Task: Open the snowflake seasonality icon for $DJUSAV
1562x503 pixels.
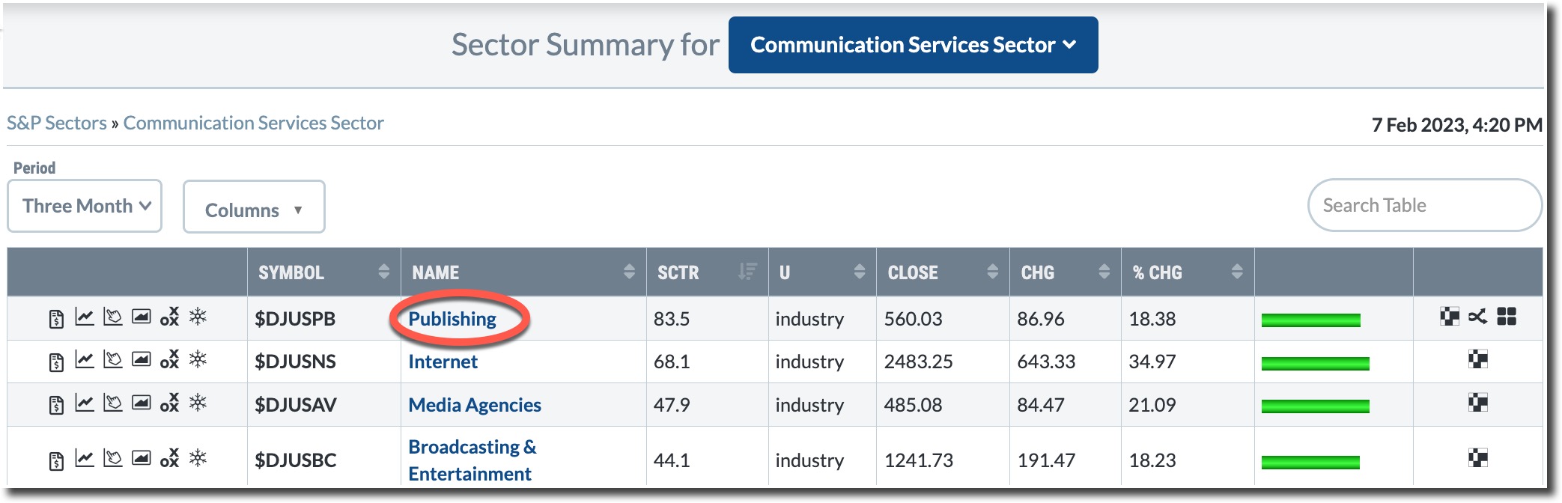Action: pyautogui.click(x=198, y=403)
